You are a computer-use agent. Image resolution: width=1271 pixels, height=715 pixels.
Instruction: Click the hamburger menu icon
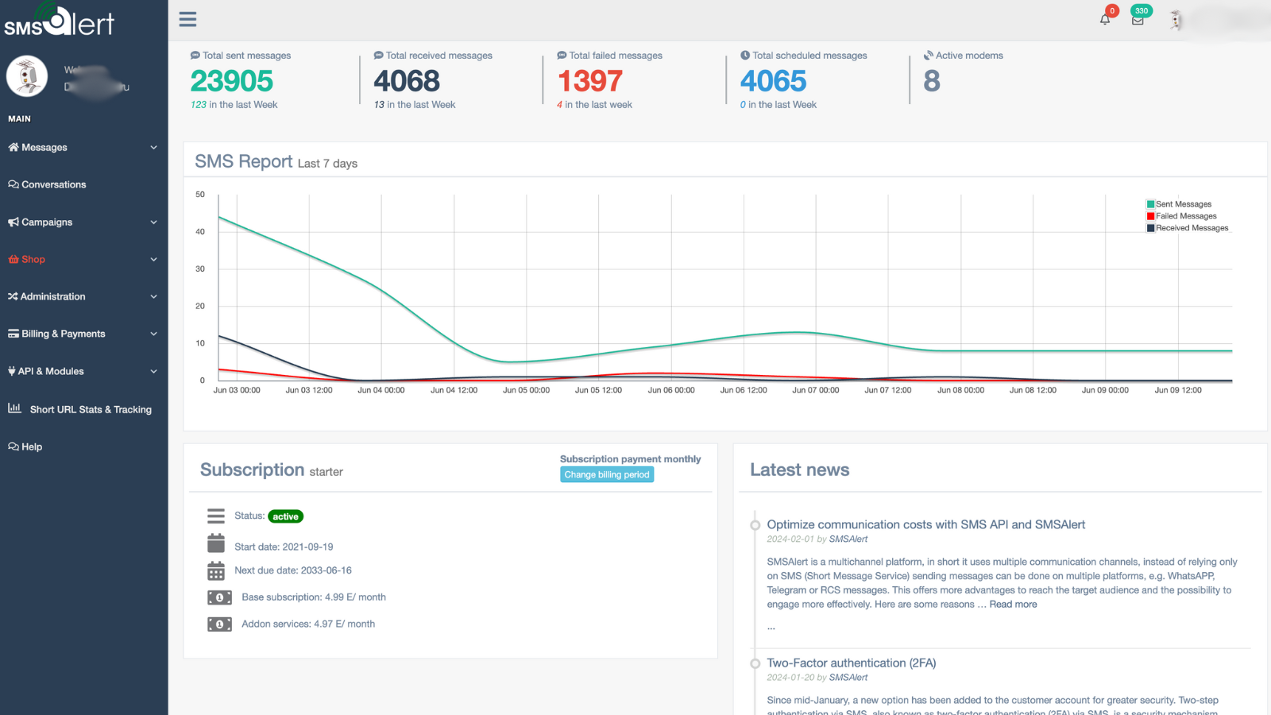187,19
